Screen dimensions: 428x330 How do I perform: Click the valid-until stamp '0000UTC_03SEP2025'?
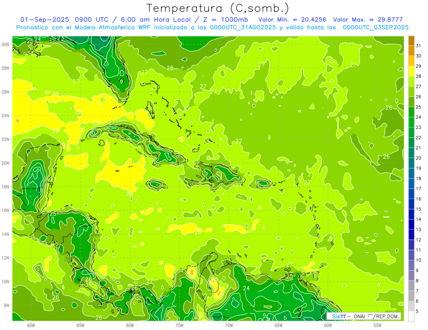(x=376, y=27)
